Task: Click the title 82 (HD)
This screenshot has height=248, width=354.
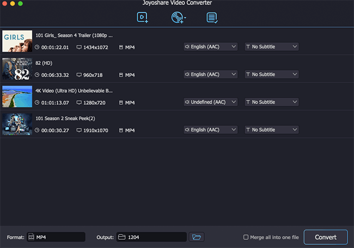Action: point(44,63)
